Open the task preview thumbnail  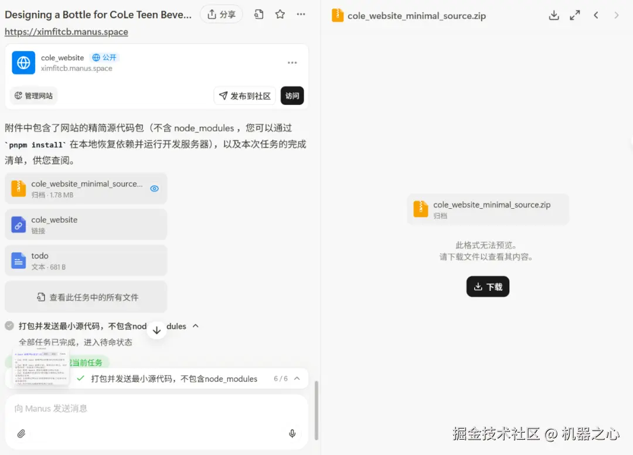(x=41, y=366)
